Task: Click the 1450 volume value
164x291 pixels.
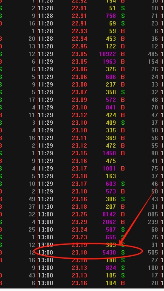Action: pos(109,153)
